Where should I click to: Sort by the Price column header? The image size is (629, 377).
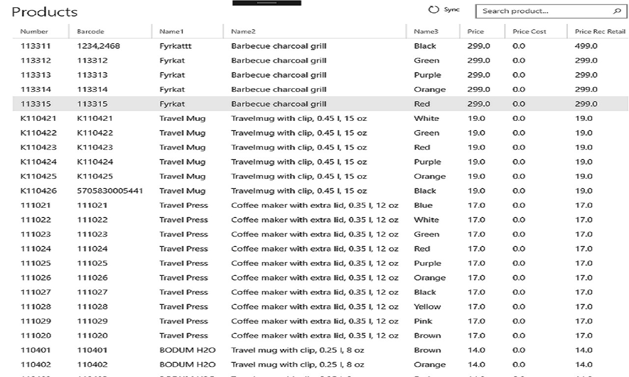tap(475, 31)
